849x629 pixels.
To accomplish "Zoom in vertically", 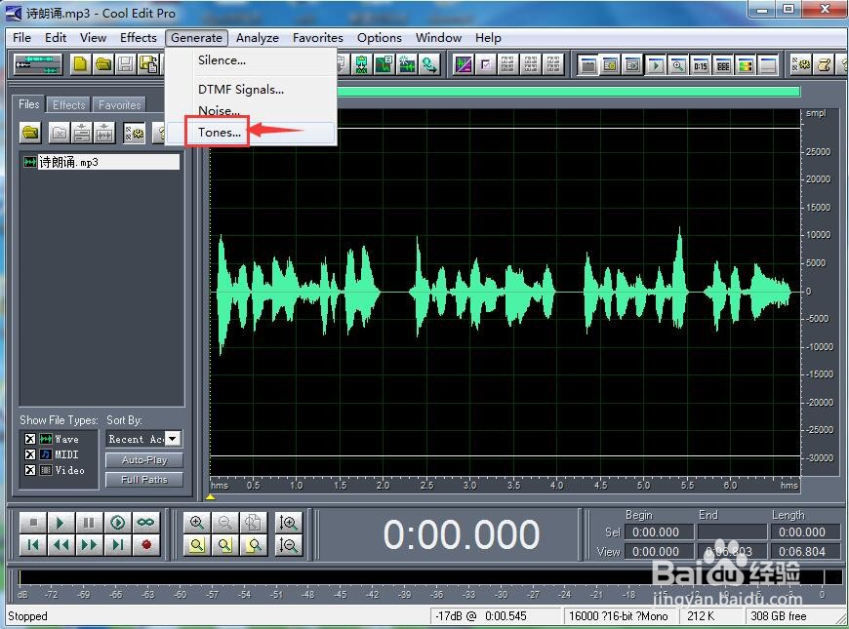I will click(x=288, y=523).
